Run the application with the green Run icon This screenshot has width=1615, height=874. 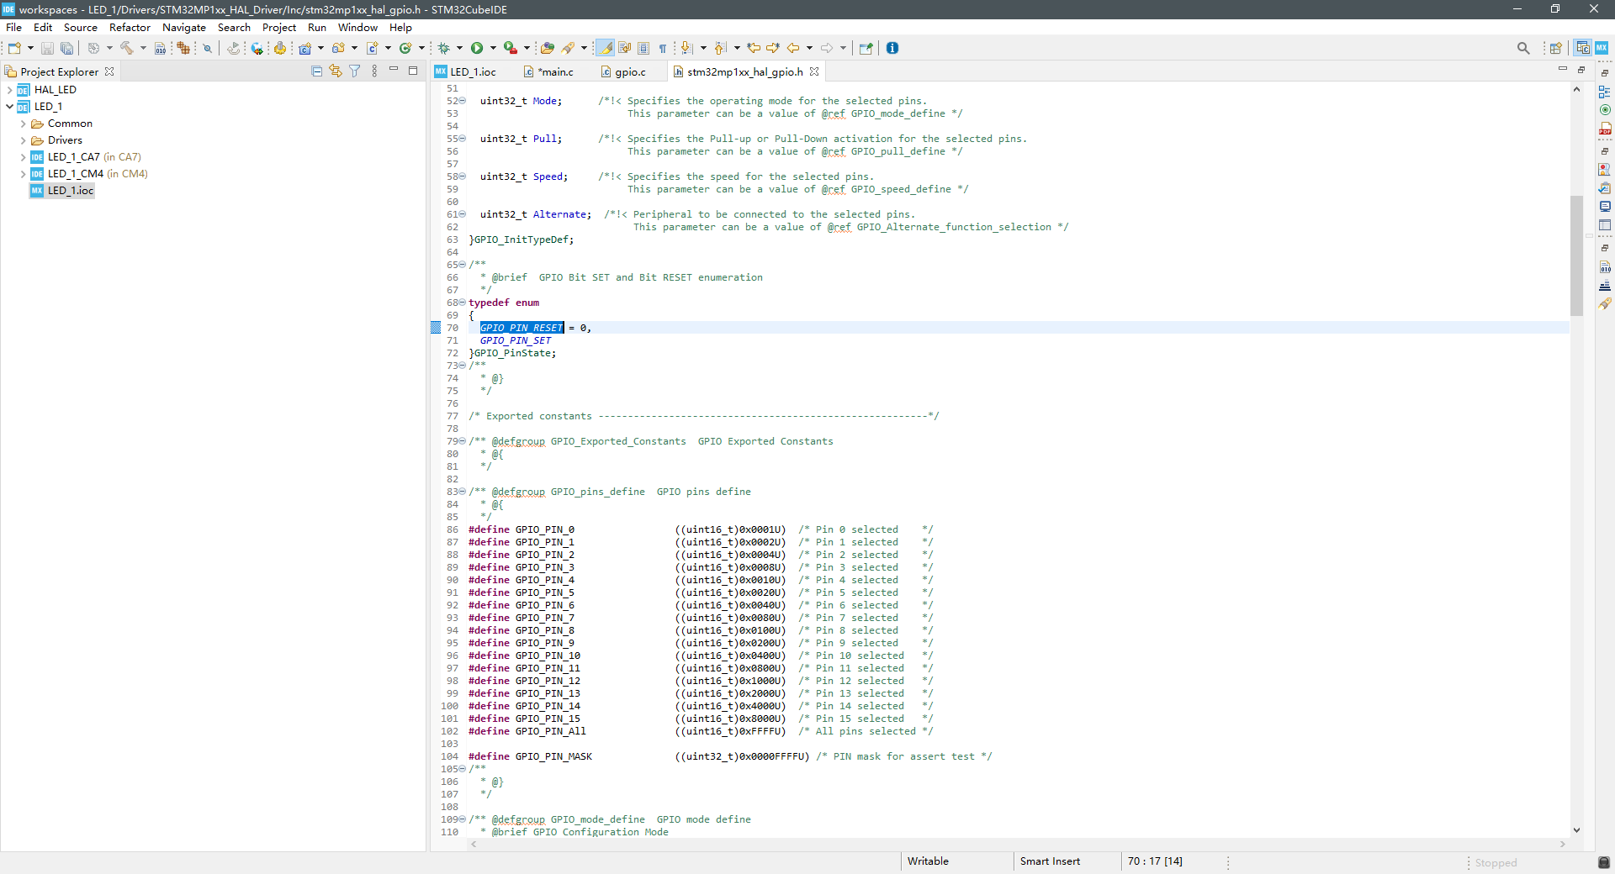click(477, 48)
